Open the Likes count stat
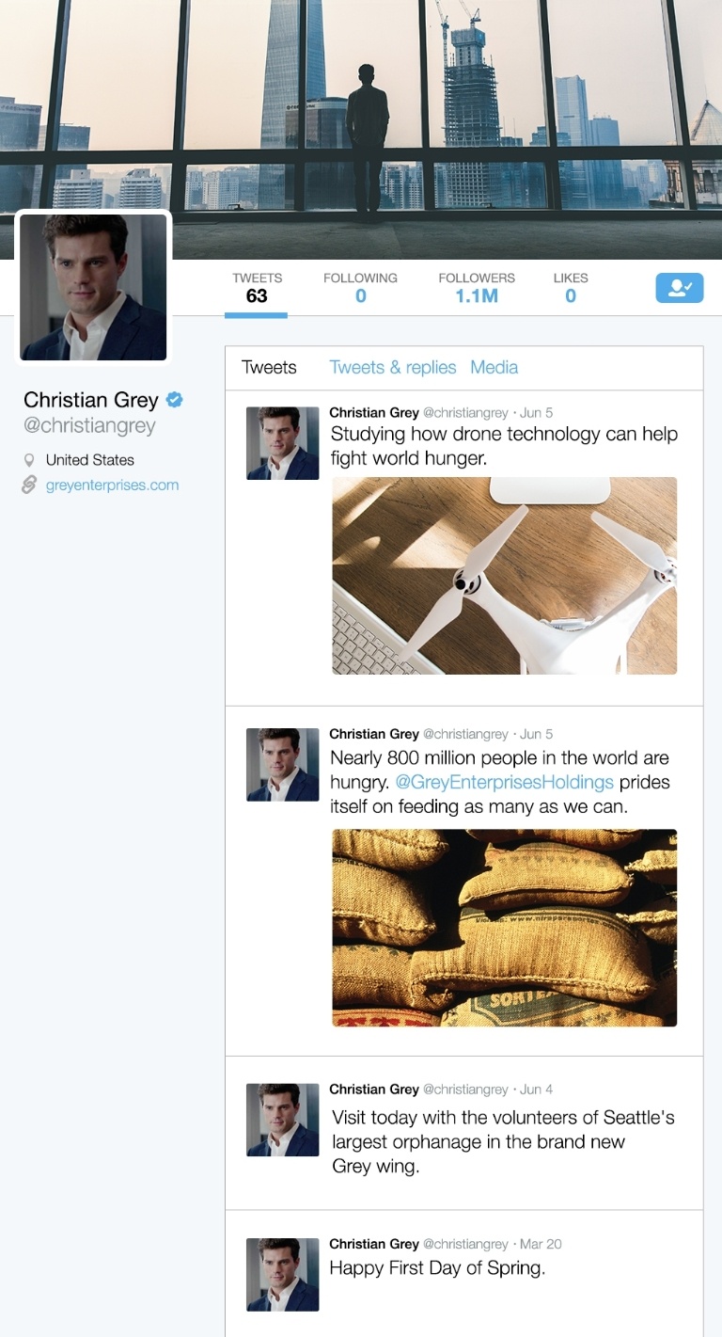 pyautogui.click(x=571, y=289)
